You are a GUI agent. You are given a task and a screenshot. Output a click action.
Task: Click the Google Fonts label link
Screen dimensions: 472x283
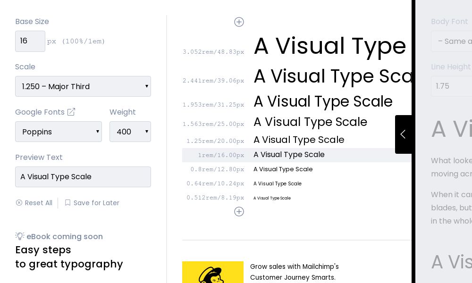(39, 112)
